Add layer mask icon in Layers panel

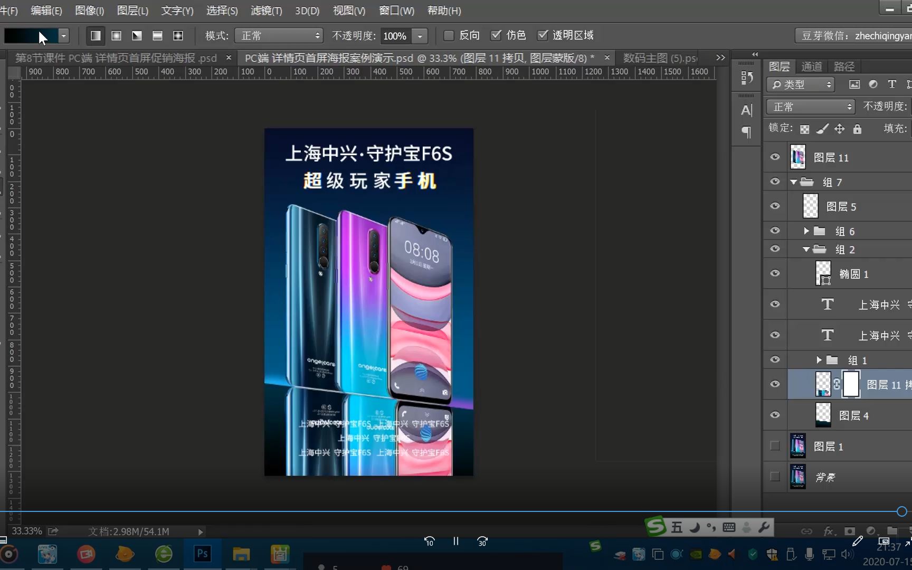click(x=850, y=531)
